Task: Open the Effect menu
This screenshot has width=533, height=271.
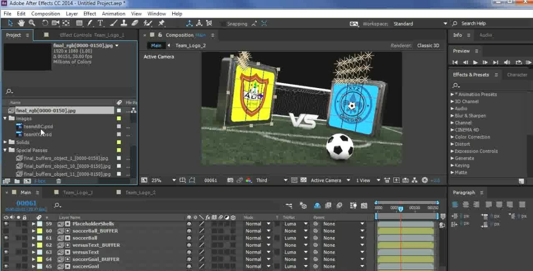Action: [90, 14]
